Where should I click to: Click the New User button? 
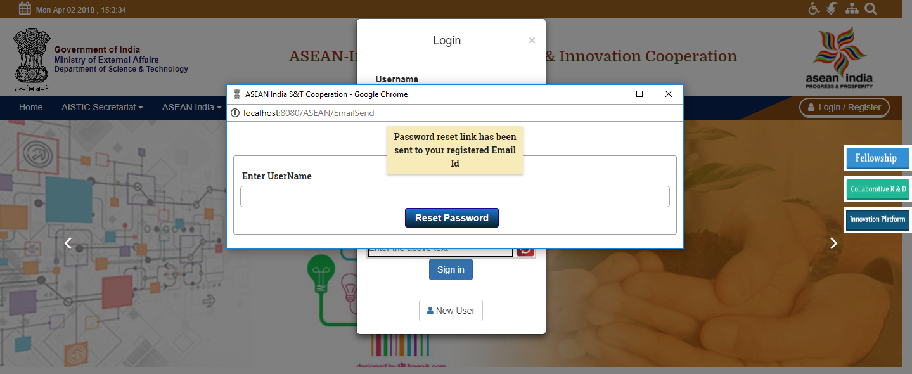[x=451, y=311]
